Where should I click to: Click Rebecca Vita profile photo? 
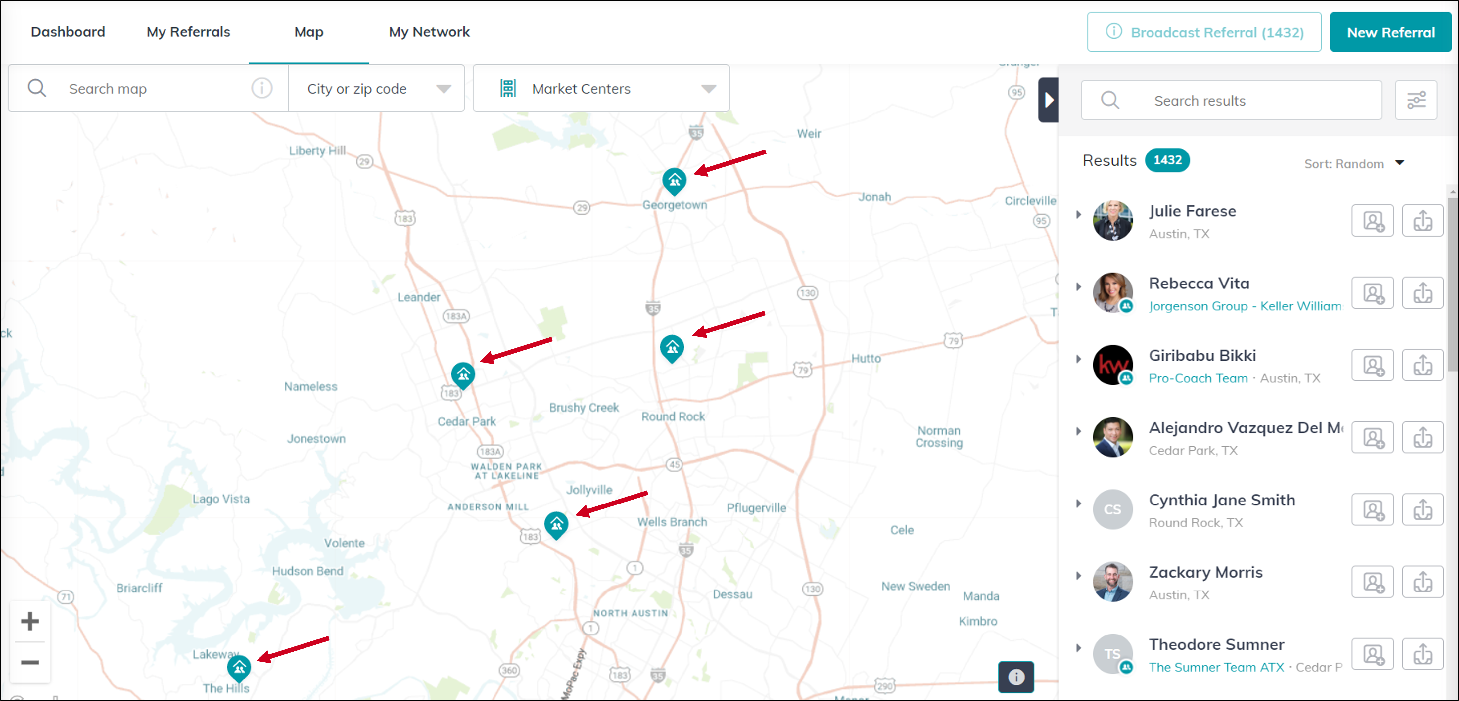(x=1112, y=293)
